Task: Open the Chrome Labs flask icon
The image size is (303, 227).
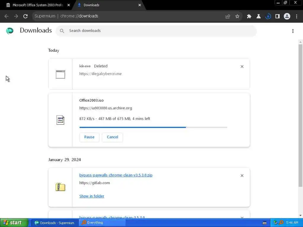Action: 258,17
